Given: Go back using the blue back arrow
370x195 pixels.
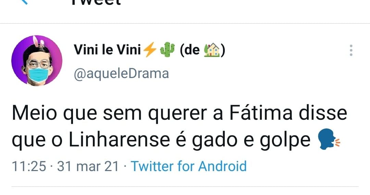Looking at the screenshot, I should point(24,2).
